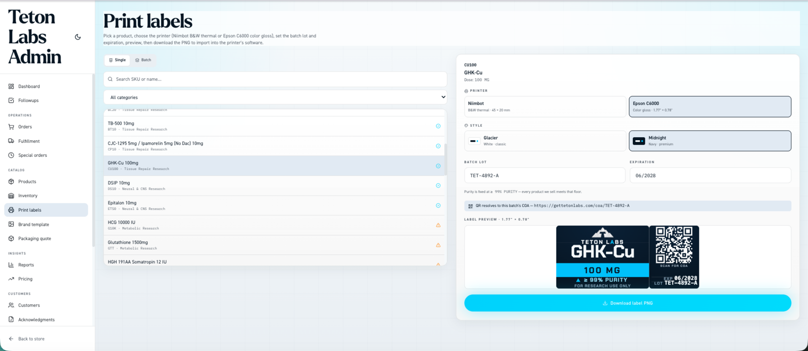The image size is (808, 351).
Task: Click the Orders cart icon
Action: 11,127
